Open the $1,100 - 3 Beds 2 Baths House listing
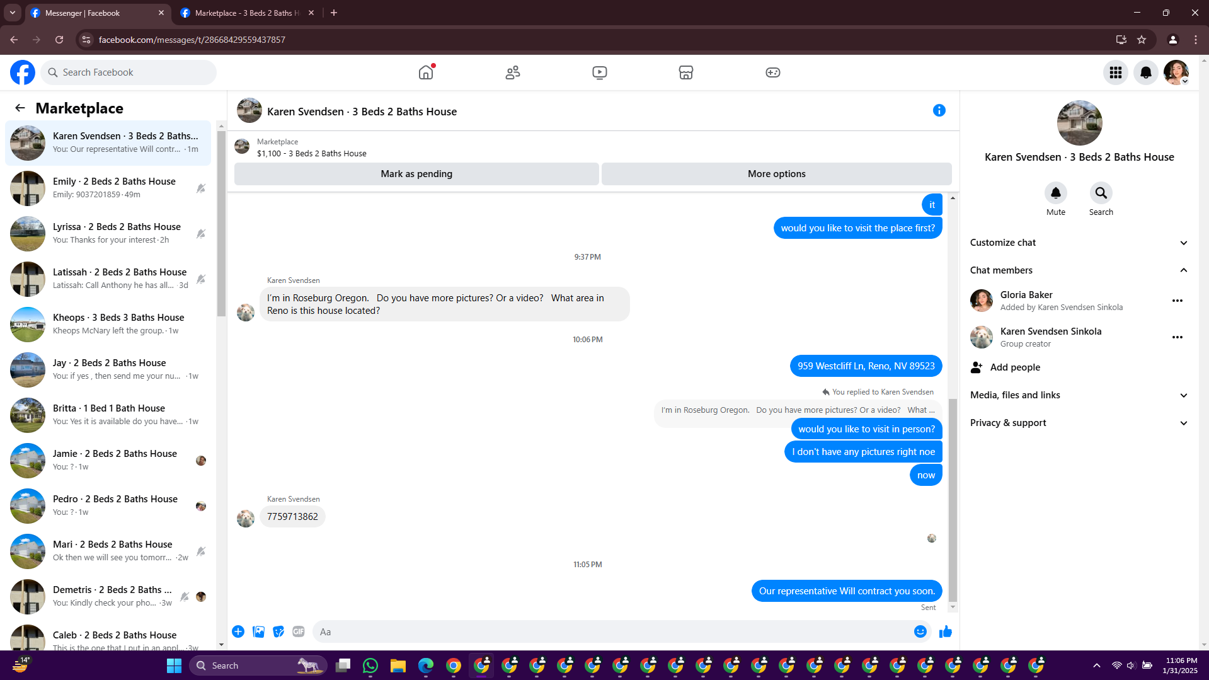The image size is (1209, 680). 311,154
